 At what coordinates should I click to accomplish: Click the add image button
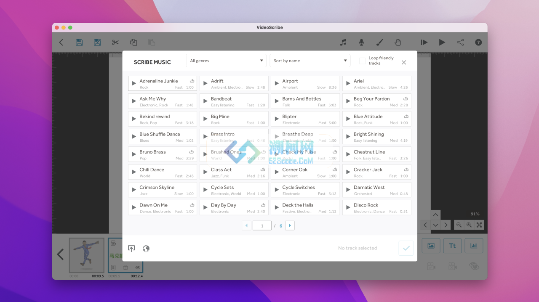click(431, 246)
